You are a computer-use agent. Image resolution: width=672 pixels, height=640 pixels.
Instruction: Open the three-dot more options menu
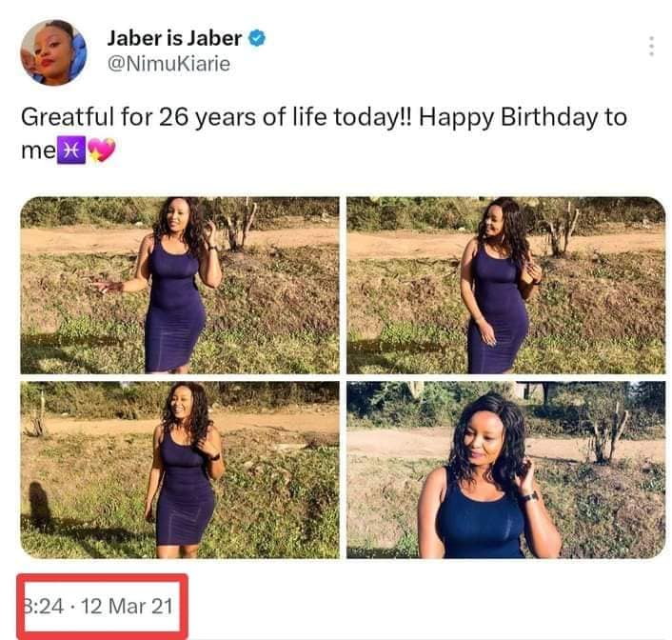click(x=651, y=46)
